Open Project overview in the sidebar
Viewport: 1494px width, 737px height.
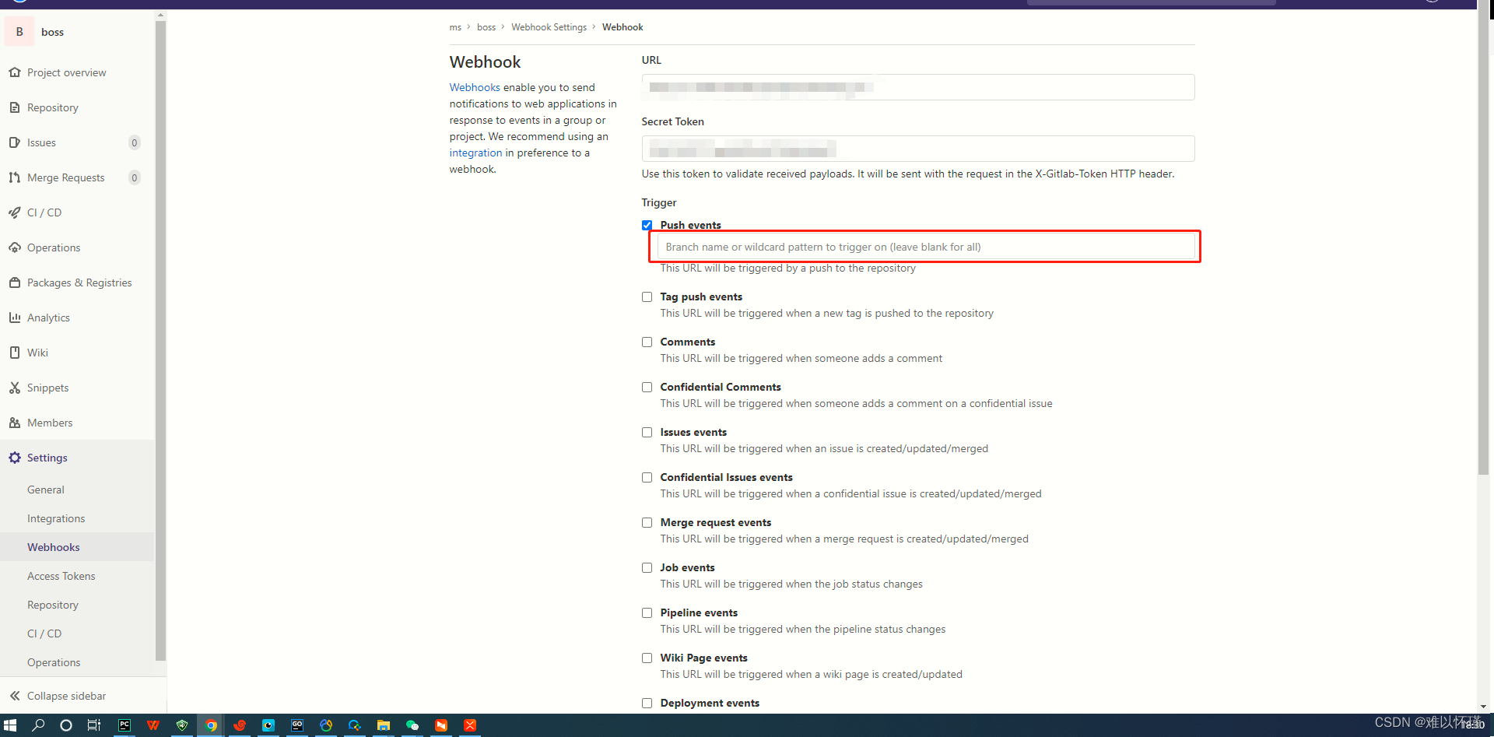point(66,72)
